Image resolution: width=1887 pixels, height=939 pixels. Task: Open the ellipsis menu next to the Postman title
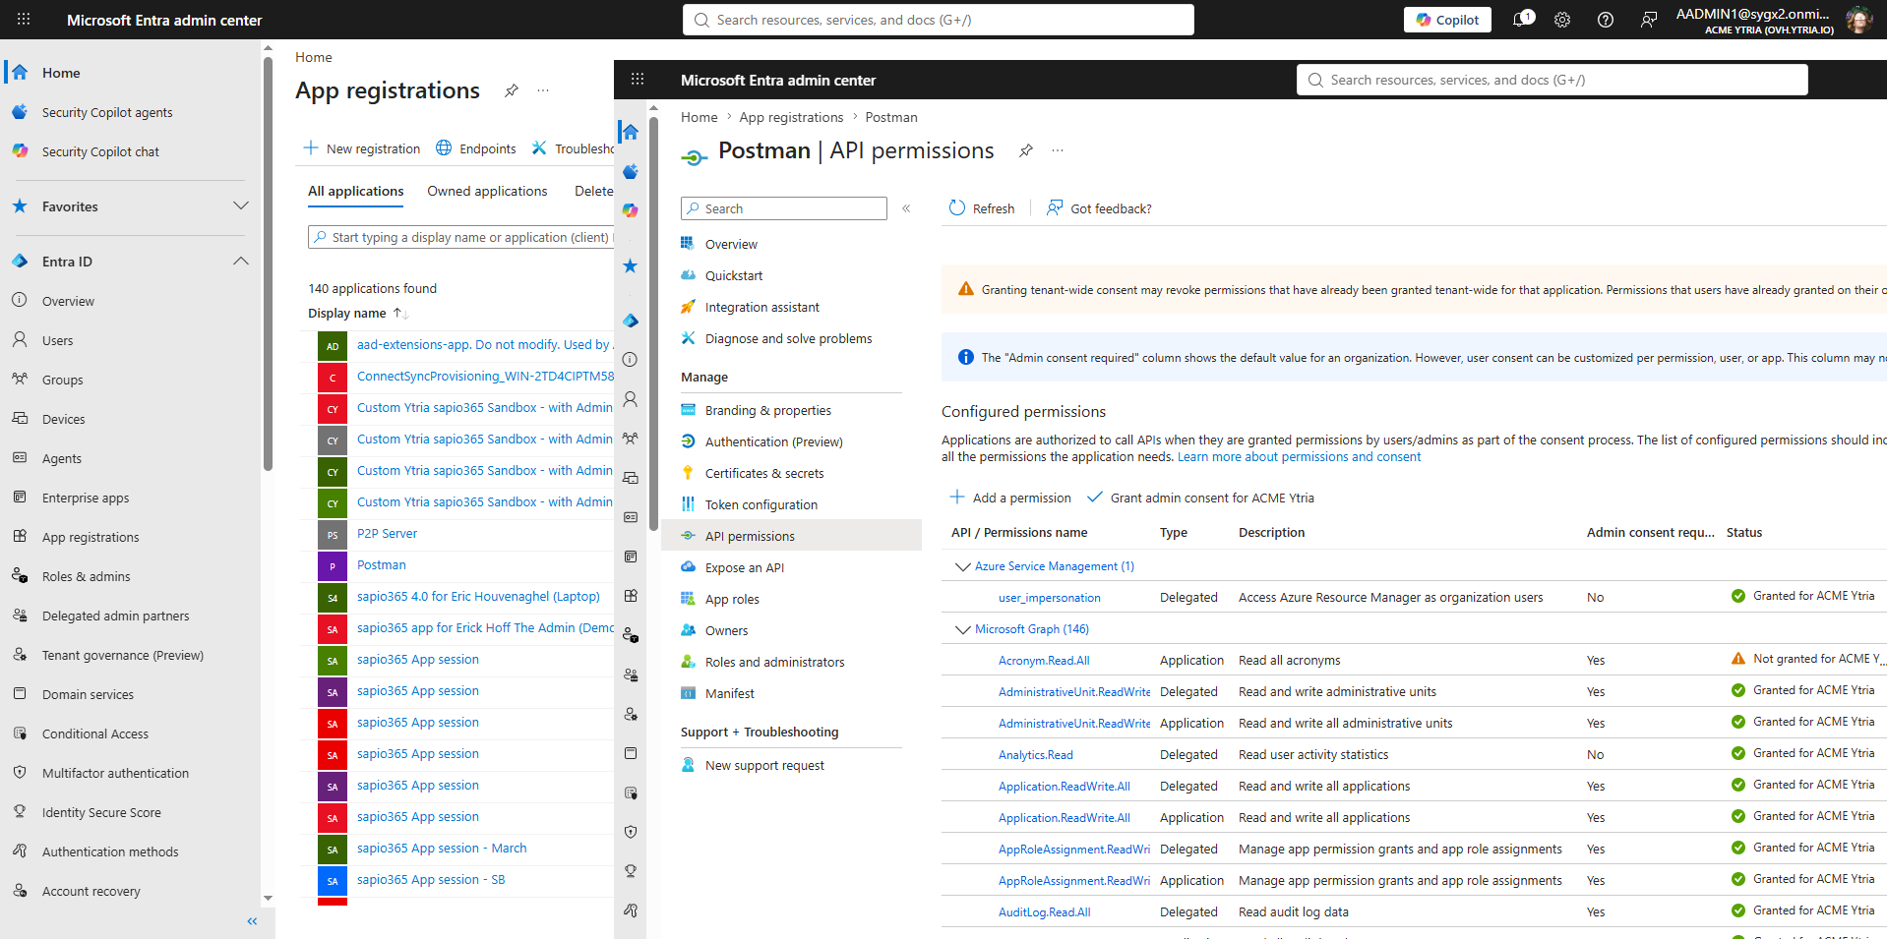coord(1058,150)
